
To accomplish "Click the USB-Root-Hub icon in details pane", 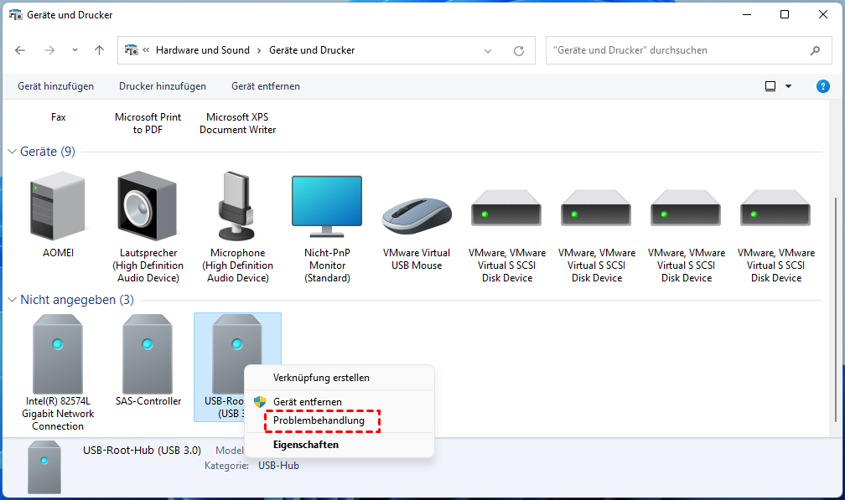I will [44, 467].
